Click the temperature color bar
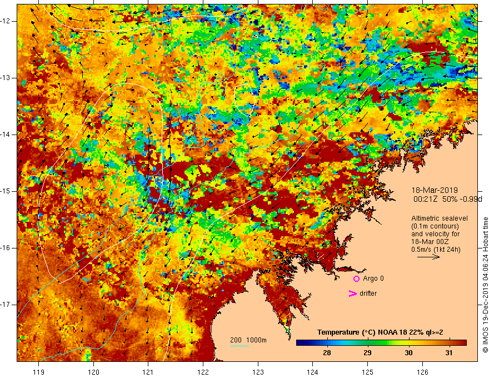The width and height of the screenshot is (489, 378). click(x=381, y=342)
